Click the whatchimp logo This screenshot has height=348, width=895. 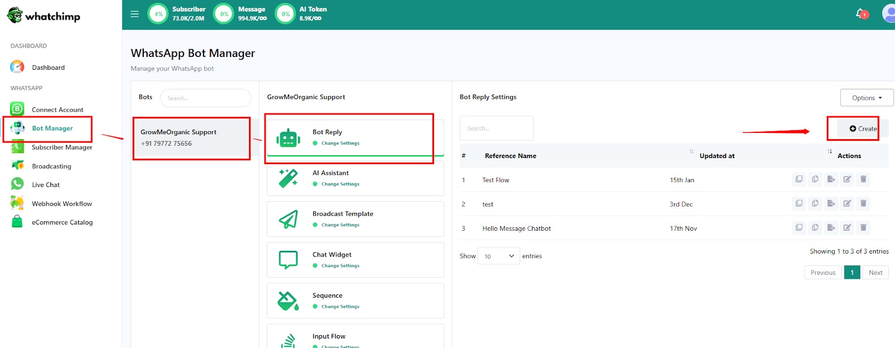(x=44, y=16)
